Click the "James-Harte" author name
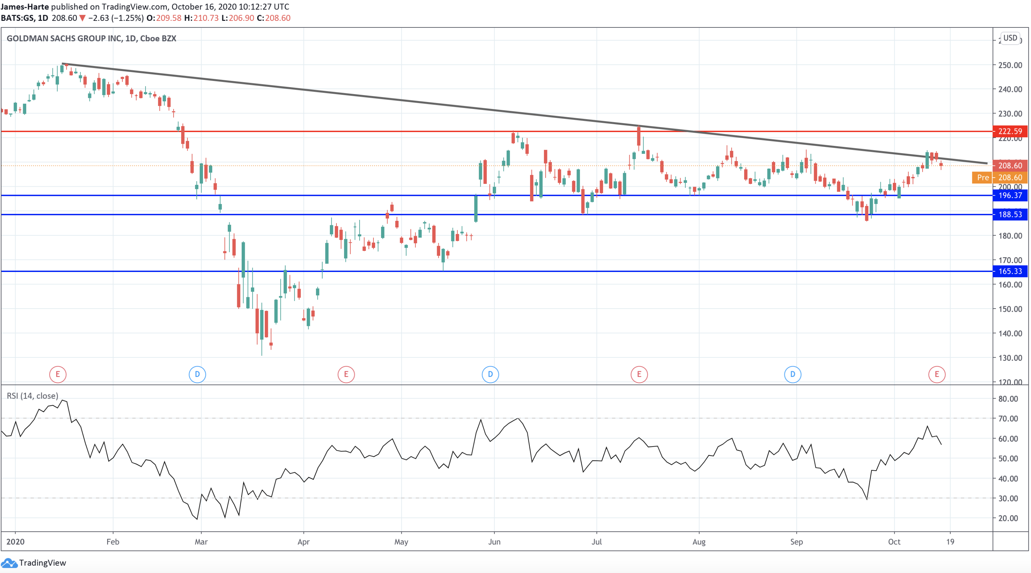The height and width of the screenshot is (573, 1031). click(x=25, y=6)
